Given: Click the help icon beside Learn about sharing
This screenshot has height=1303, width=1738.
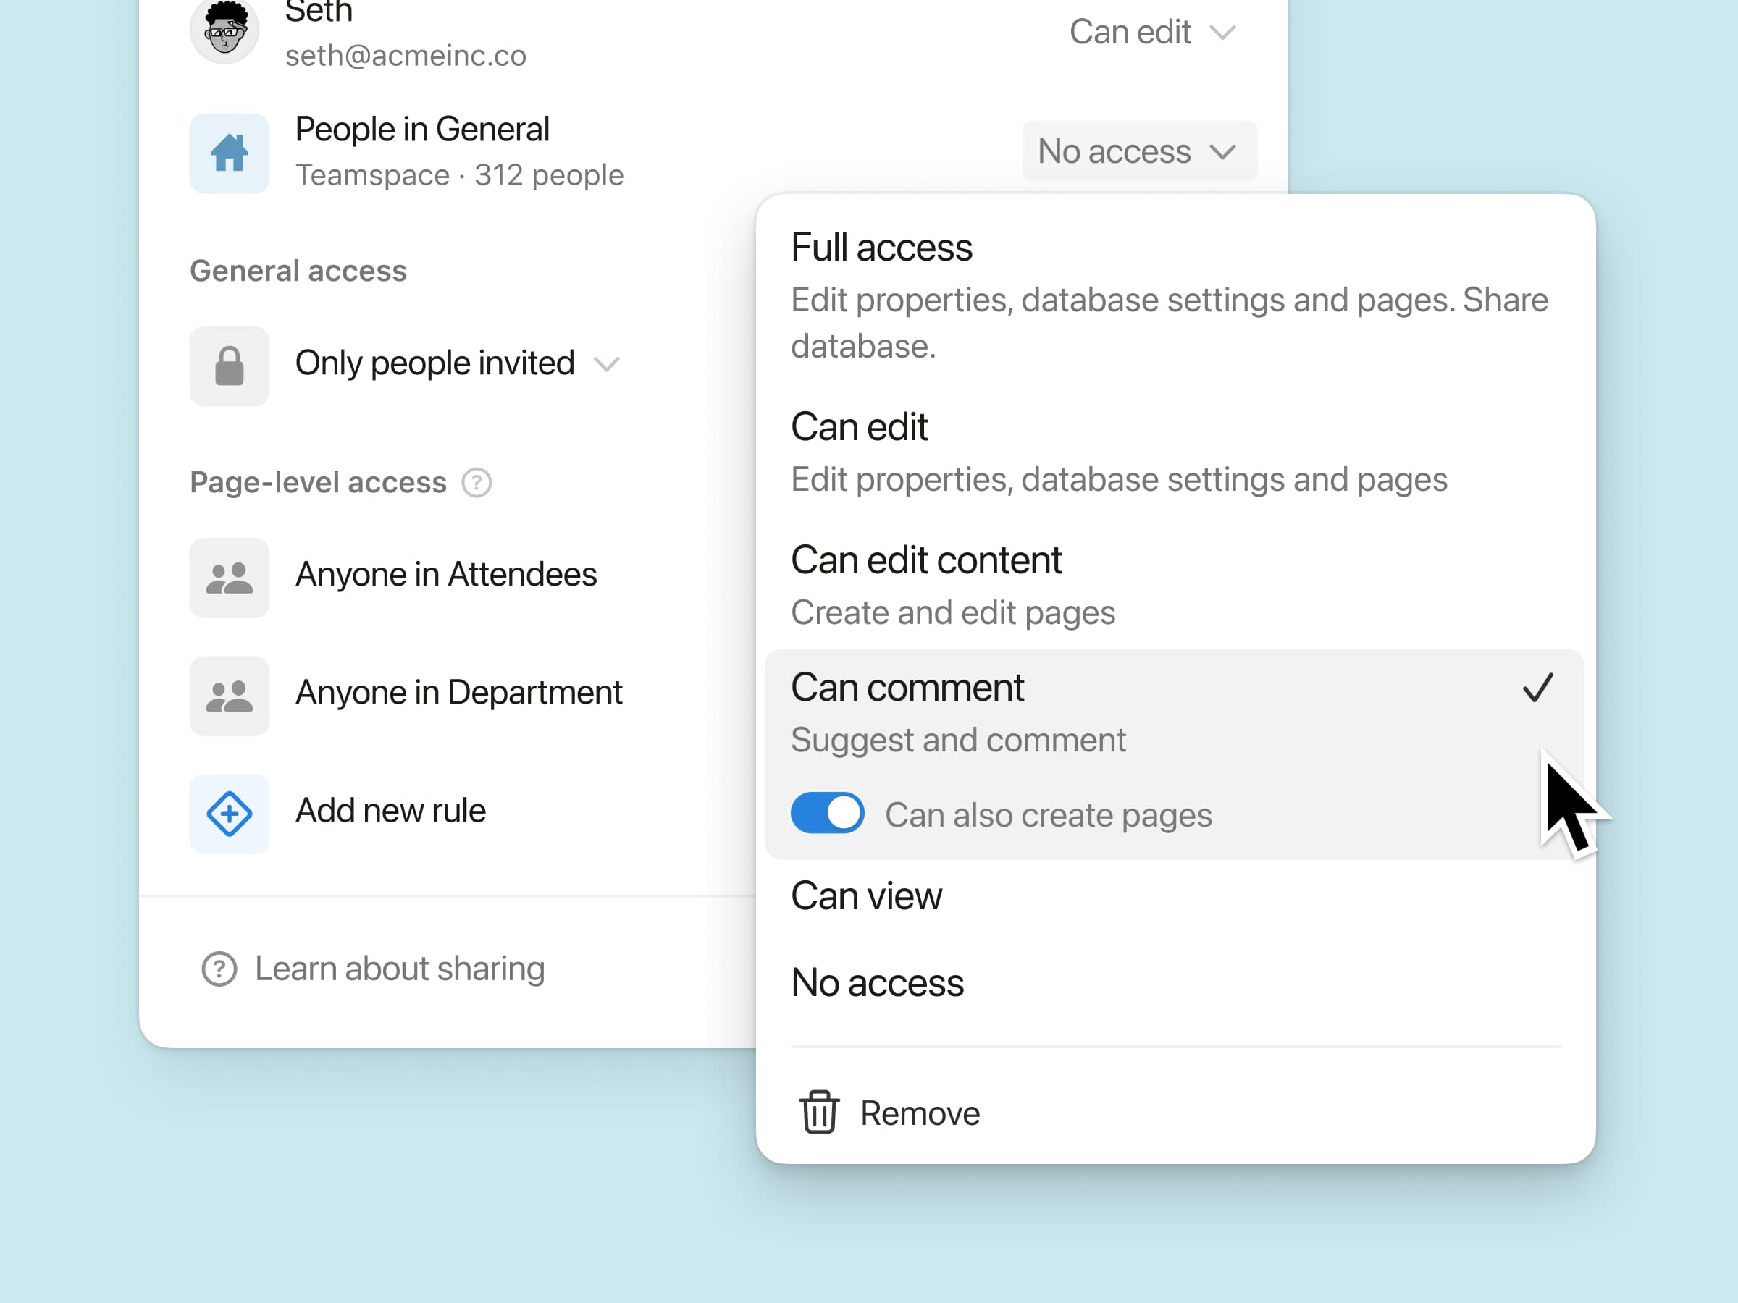Looking at the screenshot, I should tap(219, 969).
